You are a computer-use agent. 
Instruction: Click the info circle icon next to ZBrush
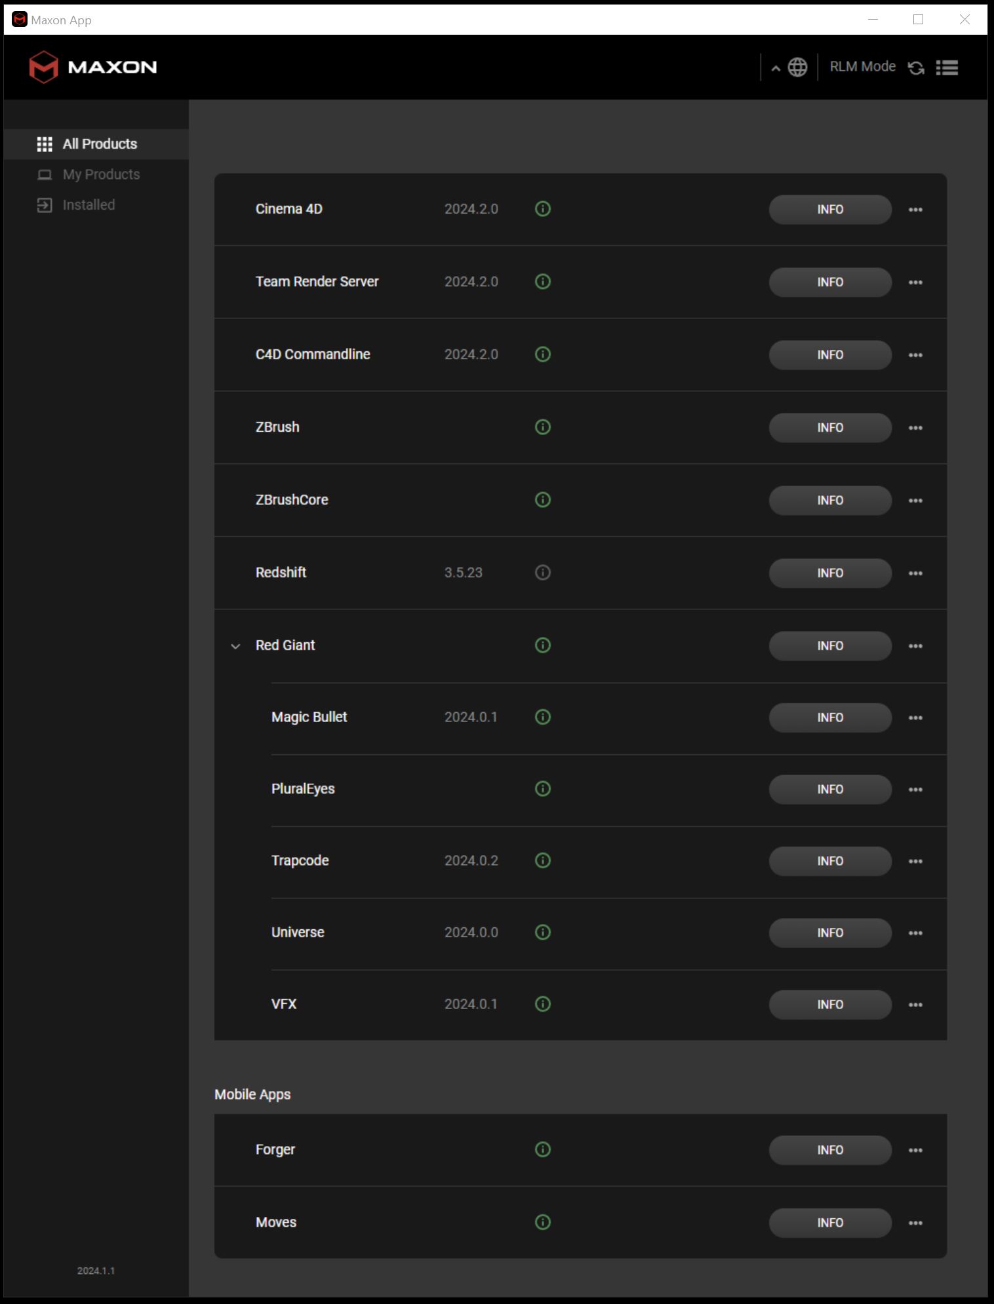click(x=543, y=427)
